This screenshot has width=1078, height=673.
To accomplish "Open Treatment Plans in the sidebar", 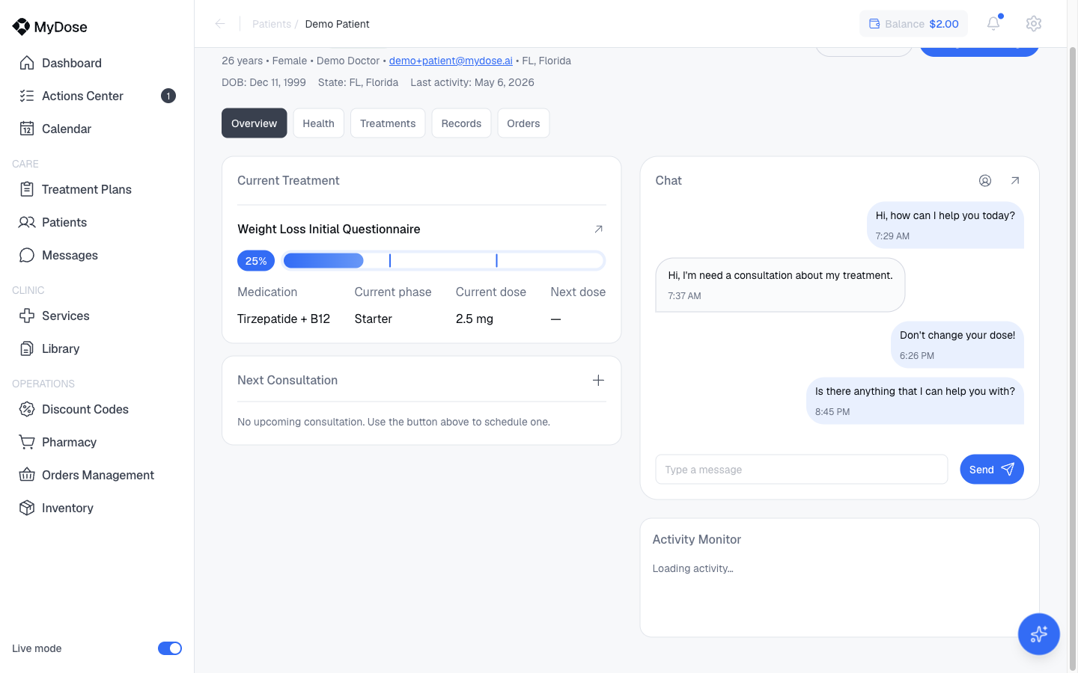I will coord(86,189).
